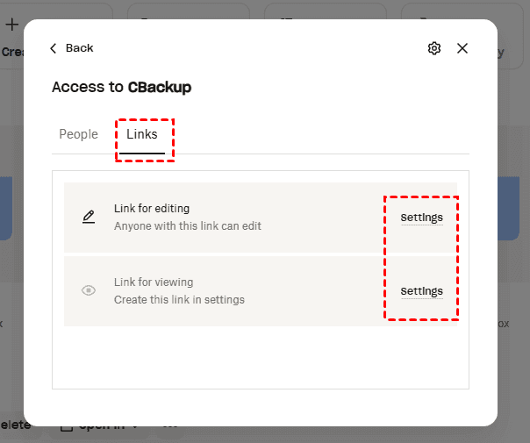Toggle the eye icon for viewing link
530x443 pixels.
pos(89,290)
